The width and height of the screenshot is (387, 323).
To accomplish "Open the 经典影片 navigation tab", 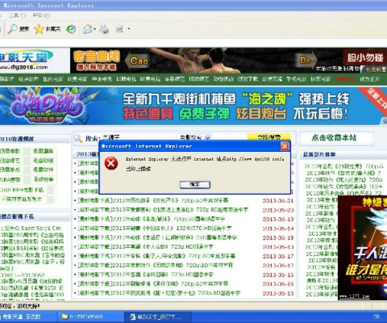I will point(28,79).
